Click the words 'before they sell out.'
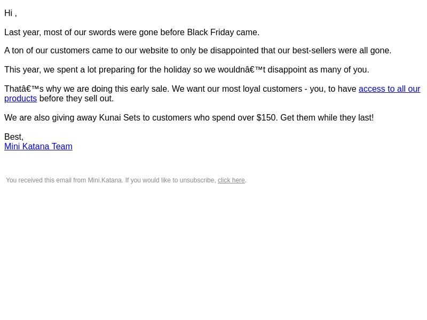Viewport: 427px width, 320px height. point(76,99)
